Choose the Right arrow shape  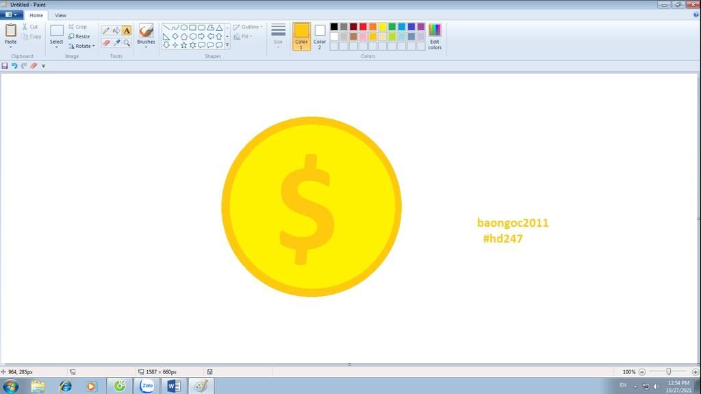pos(201,36)
